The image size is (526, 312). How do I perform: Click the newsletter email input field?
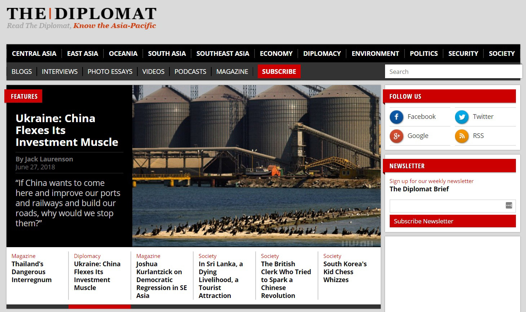pyautogui.click(x=452, y=206)
